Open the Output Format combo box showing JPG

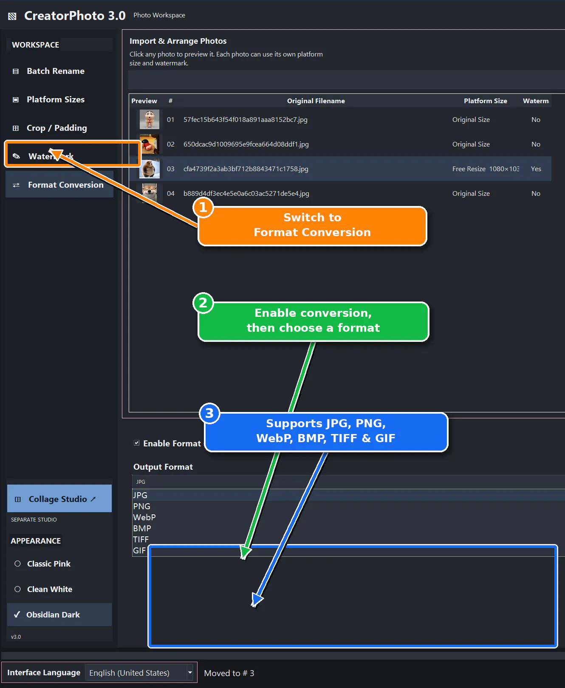pos(348,482)
